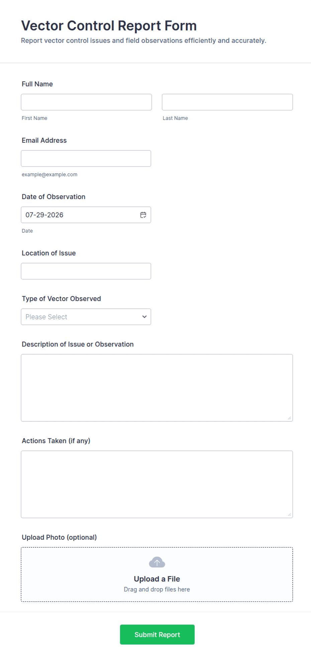
Task: Expand the Type of Vector Observed dropdown
Action: pos(86,317)
